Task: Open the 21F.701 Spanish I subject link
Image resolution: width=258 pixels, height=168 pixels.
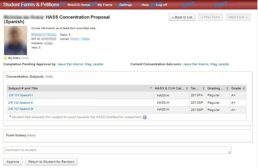Action: click(x=20, y=95)
